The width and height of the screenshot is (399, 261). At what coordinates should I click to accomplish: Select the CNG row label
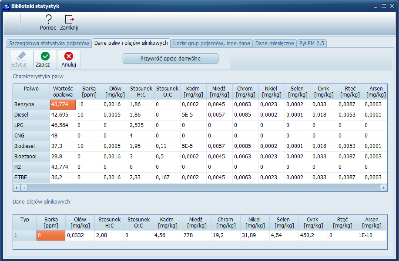(x=31, y=136)
